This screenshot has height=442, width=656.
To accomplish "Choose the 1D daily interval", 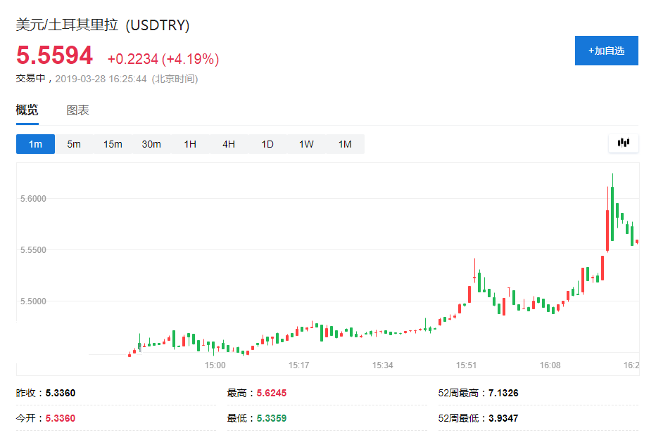I will (267, 144).
